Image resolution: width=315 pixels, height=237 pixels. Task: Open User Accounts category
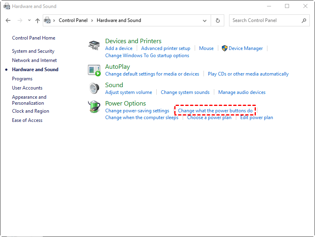click(x=27, y=88)
